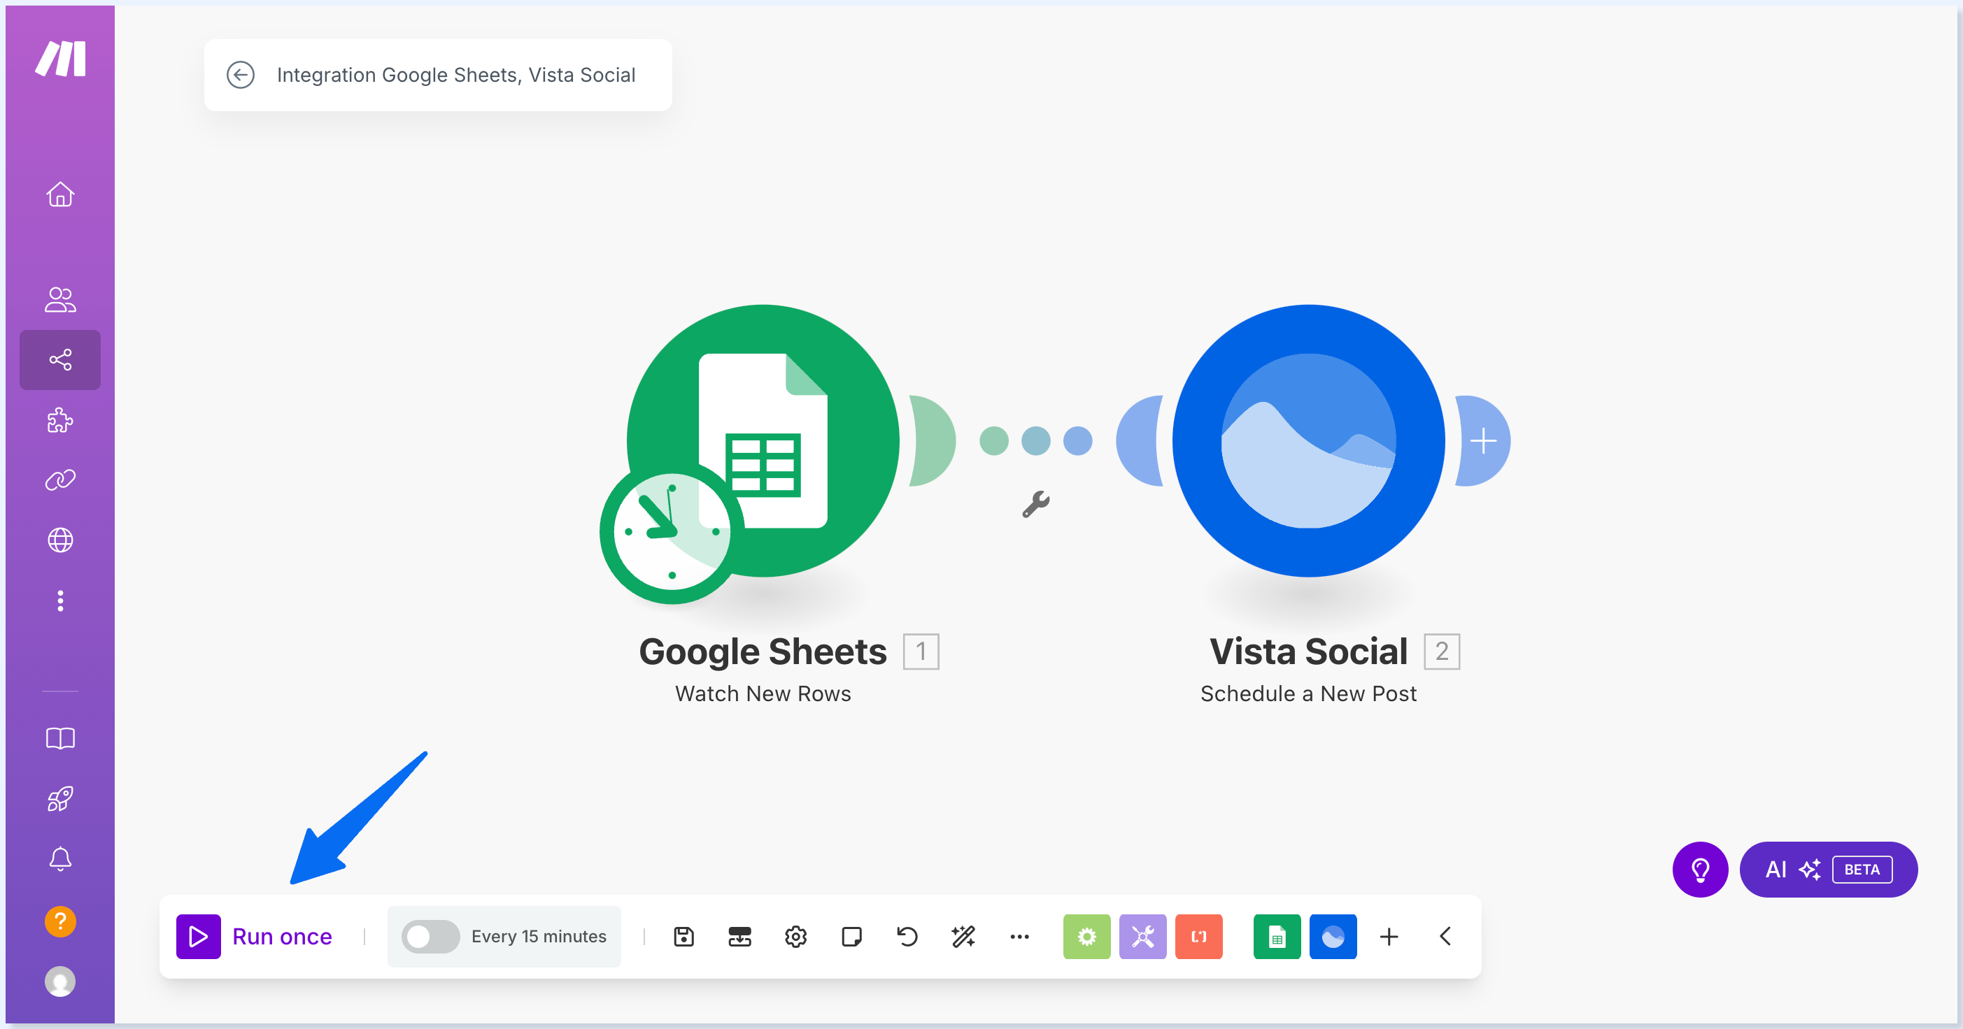
Task: Open the purple Tools icon
Action: pos(1143,936)
